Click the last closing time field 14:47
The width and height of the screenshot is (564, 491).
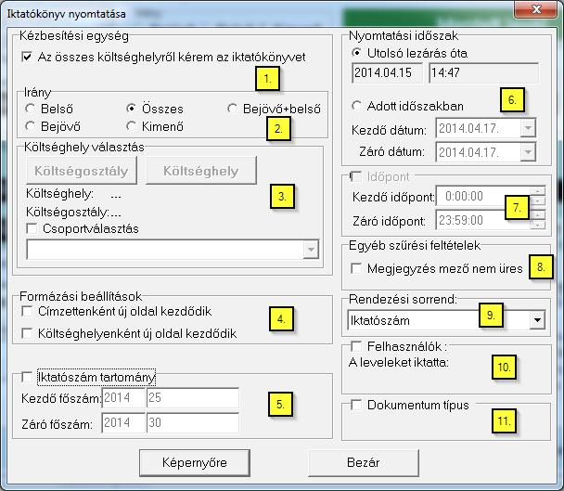[x=484, y=72]
